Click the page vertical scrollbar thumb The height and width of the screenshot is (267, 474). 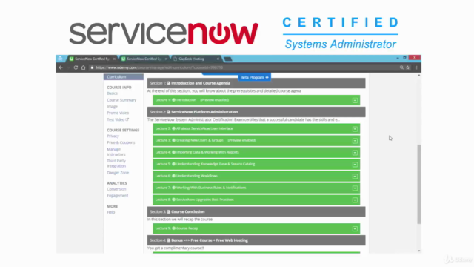[419, 184]
